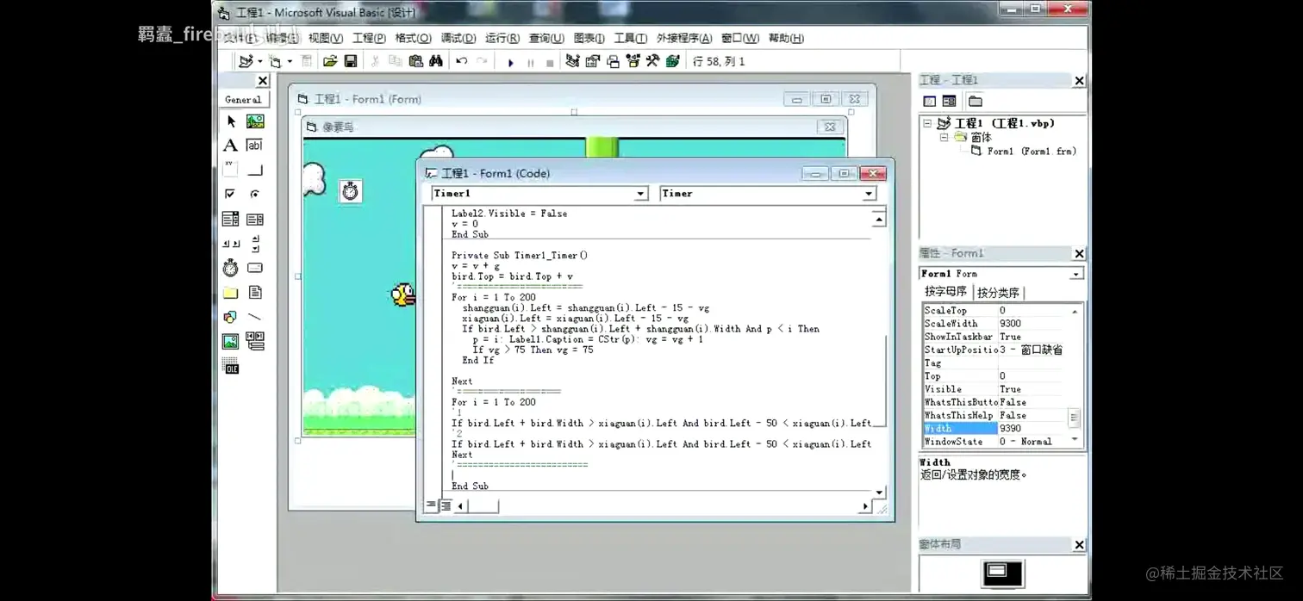This screenshot has height=601, width=1303.
Task: Select the horizontal scrollbar control tool
Action: 231,244
